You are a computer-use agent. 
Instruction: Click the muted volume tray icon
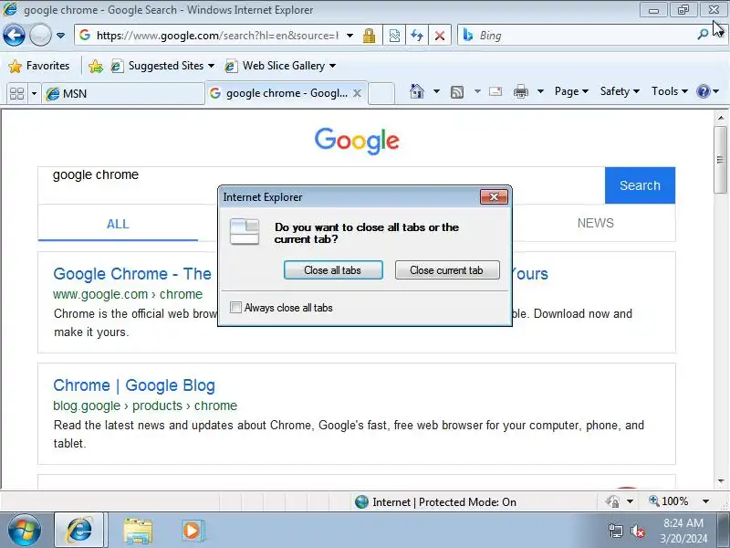[638, 532]
